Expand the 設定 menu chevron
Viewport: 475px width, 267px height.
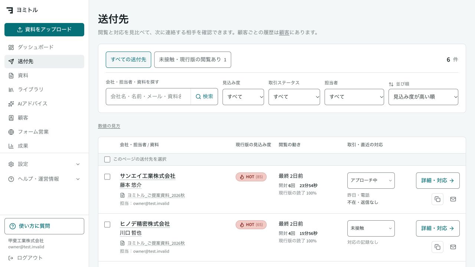pos(78,164)
